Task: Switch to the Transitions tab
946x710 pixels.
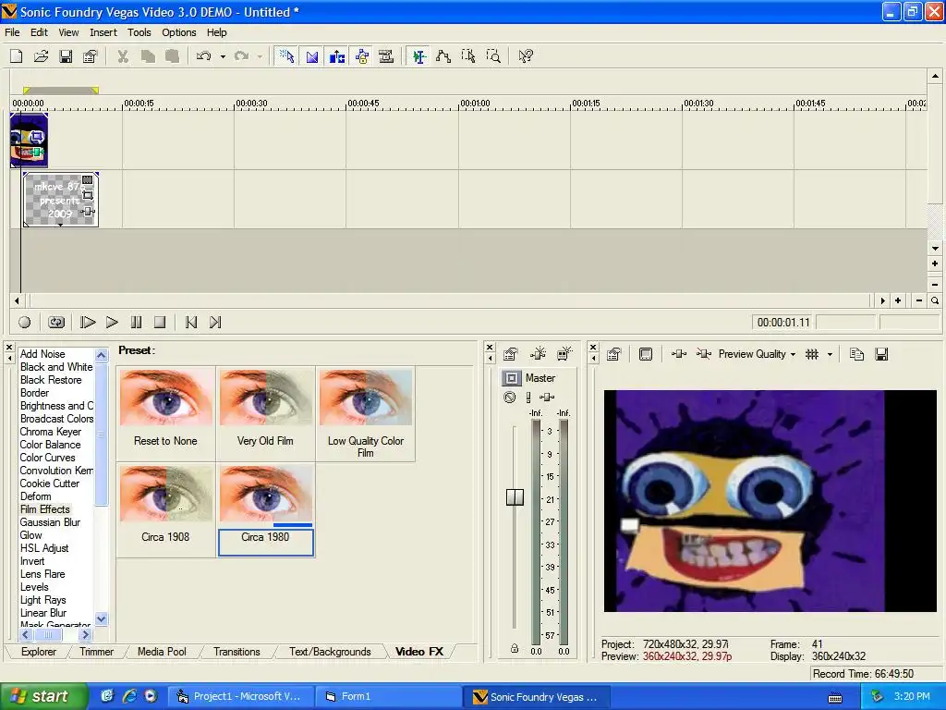Action: pos(236,652)
